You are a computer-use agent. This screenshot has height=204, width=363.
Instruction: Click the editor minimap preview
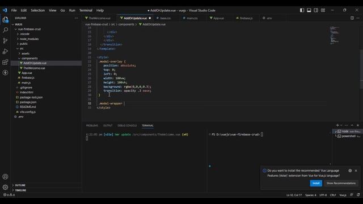[x=334, y=35]
